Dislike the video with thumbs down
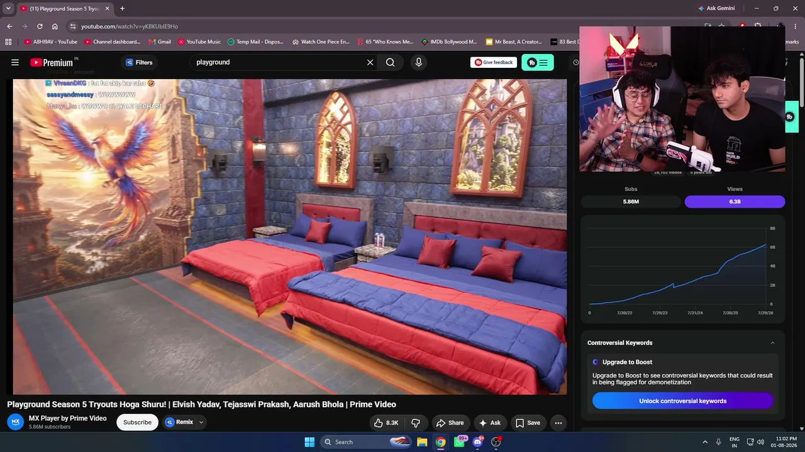 (x=416, y=422)
